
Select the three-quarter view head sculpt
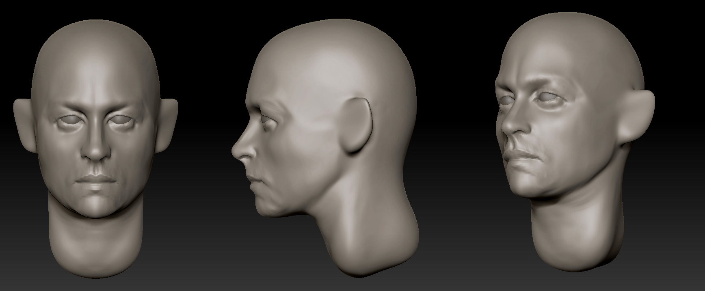click(575, 141)
